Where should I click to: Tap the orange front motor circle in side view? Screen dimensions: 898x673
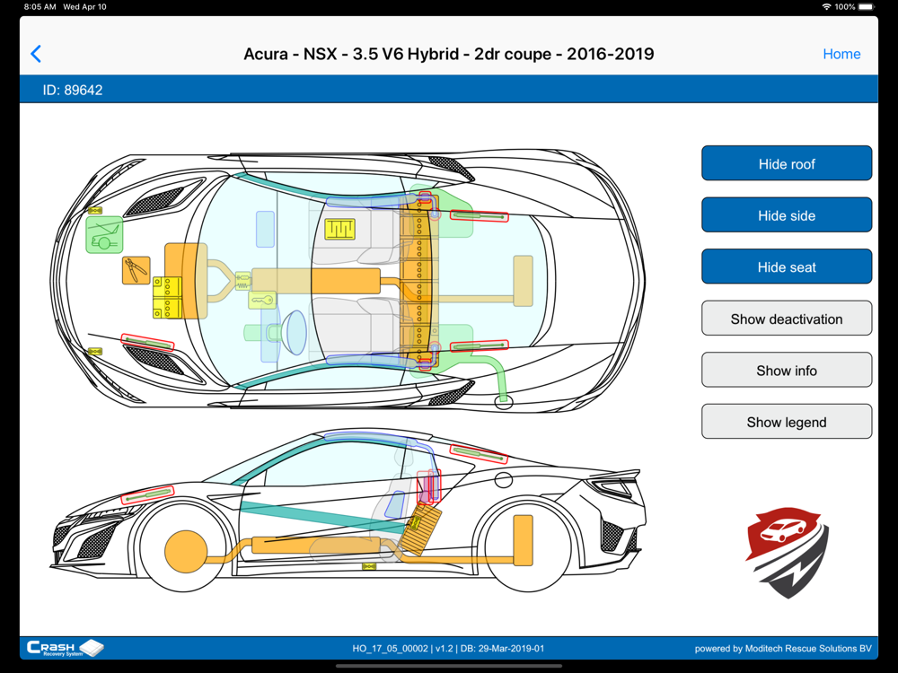(186, 552)
